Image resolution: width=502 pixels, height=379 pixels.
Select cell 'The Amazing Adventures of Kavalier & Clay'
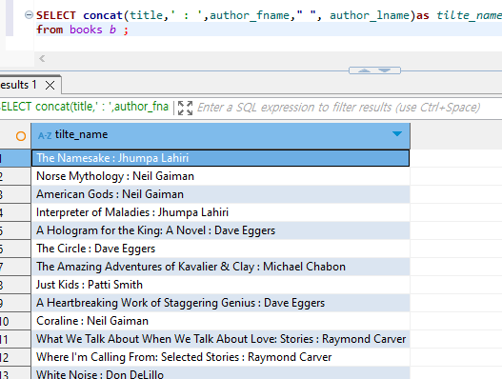pyautogui.click(x=220, y=267)
